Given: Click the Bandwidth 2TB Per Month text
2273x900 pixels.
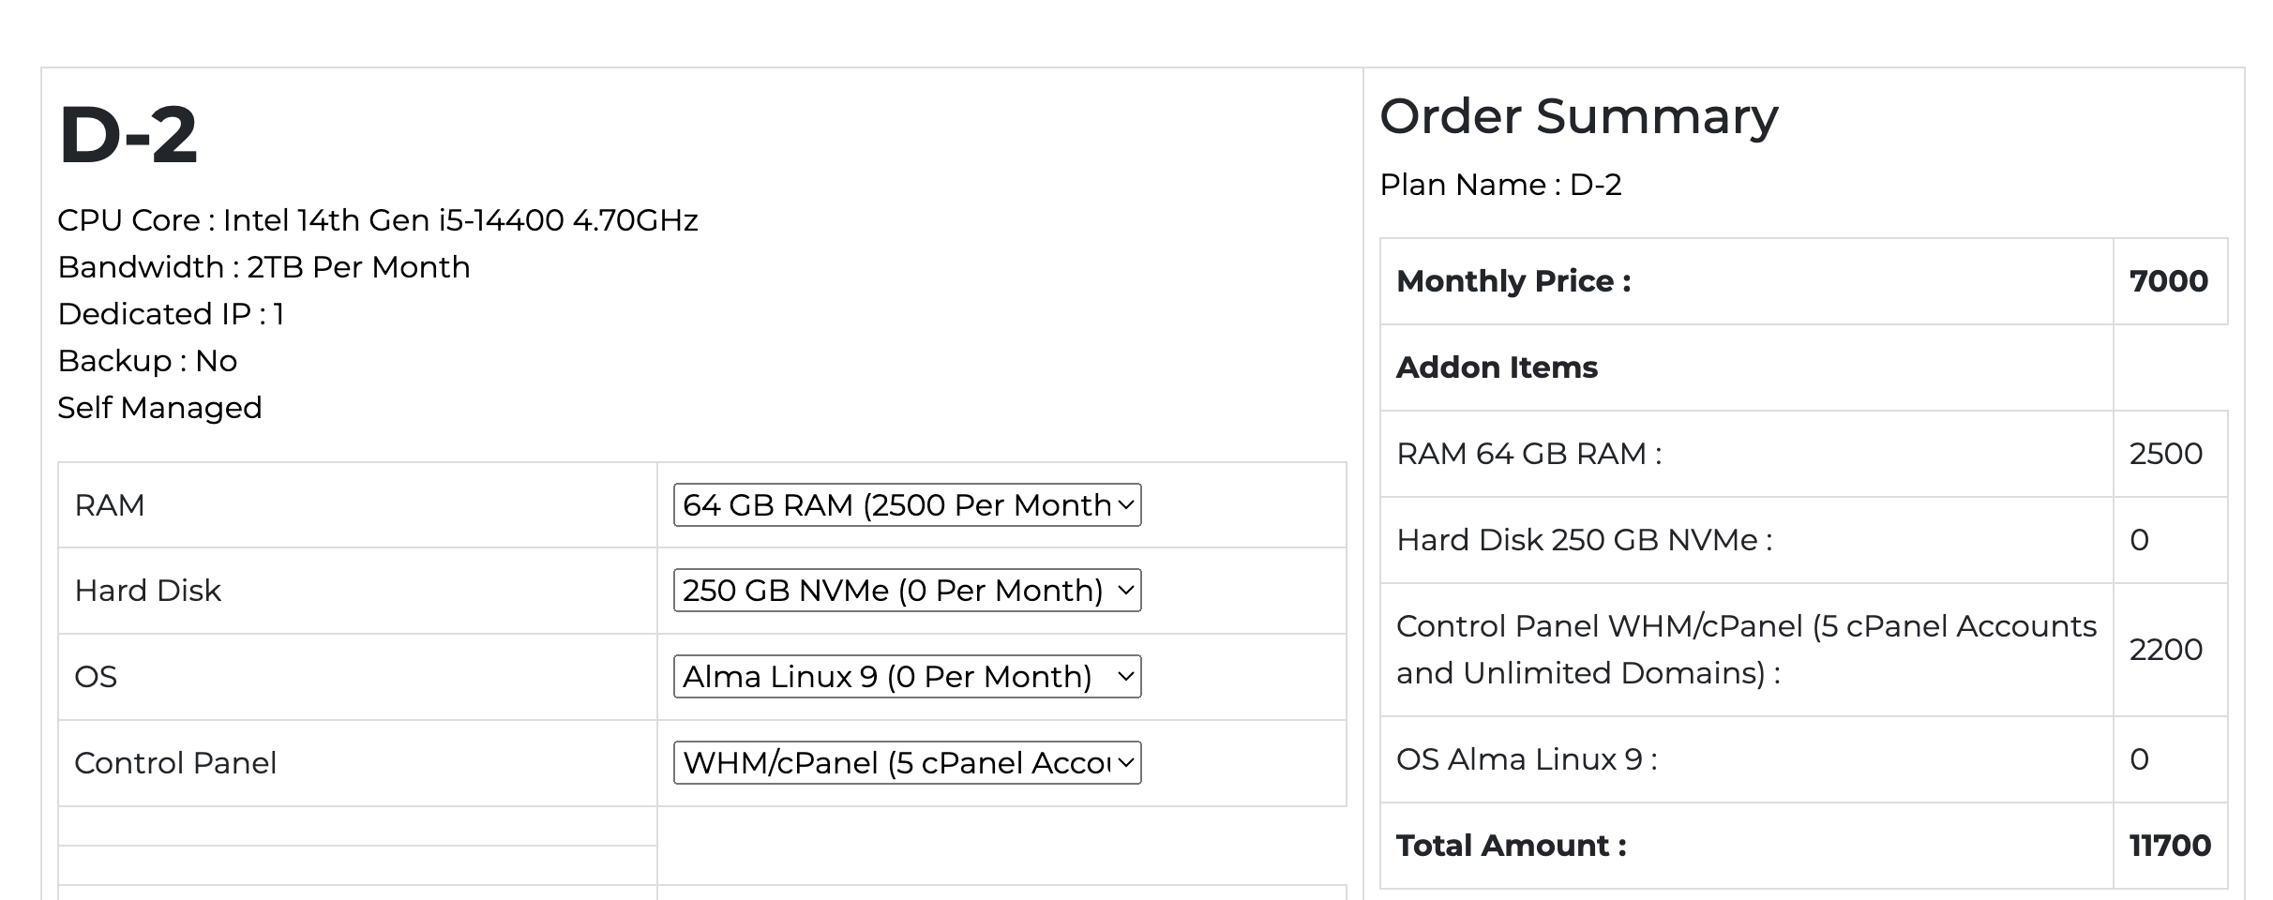Looking at the screenshot, I should (263, 267).
